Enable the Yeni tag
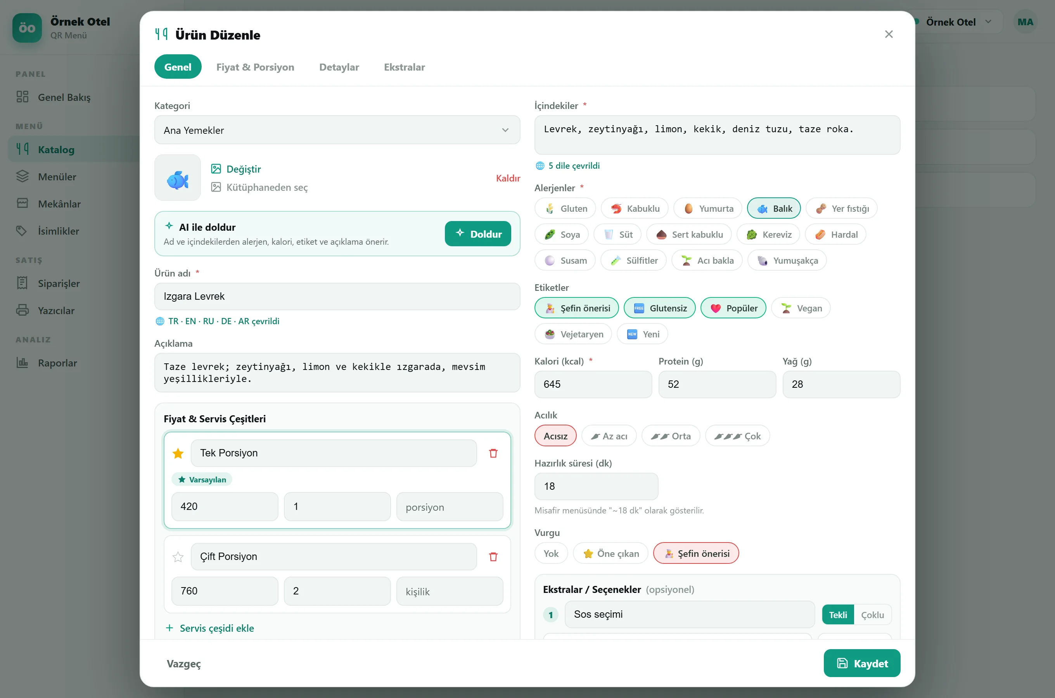Viewport: 1055px width, 698px height. [x=642, y=334]
